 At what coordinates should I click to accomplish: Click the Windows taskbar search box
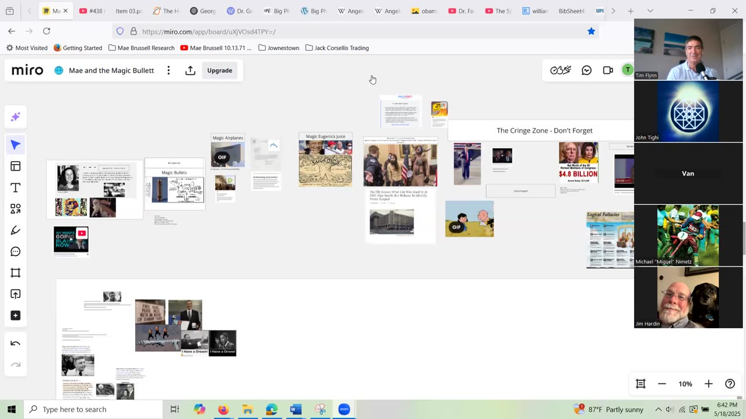coord(93,409)
